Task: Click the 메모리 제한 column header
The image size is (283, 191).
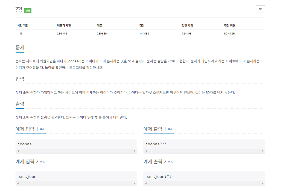Action: pos(64,25)
